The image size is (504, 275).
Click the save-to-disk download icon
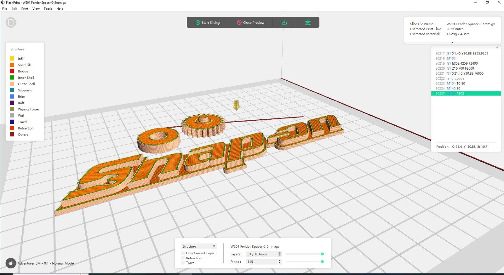click(284, 22)
